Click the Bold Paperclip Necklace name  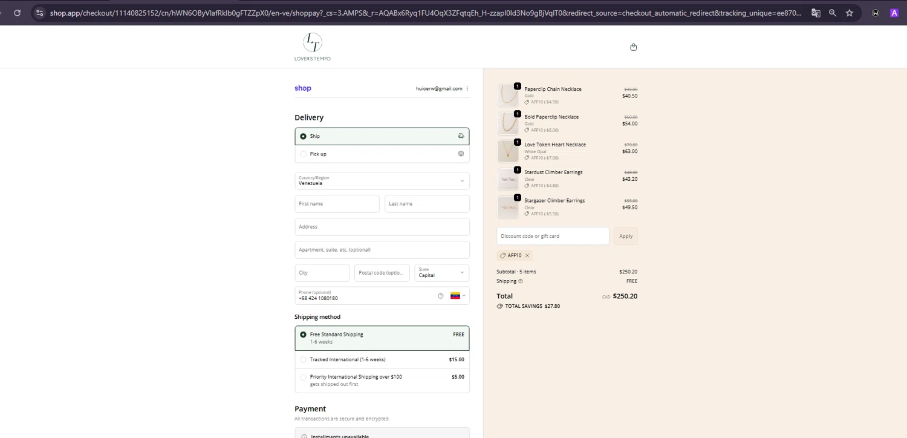coord(551,117)
